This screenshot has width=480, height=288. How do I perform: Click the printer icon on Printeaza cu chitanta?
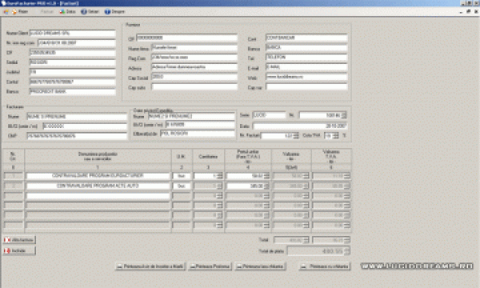[303, 266]
